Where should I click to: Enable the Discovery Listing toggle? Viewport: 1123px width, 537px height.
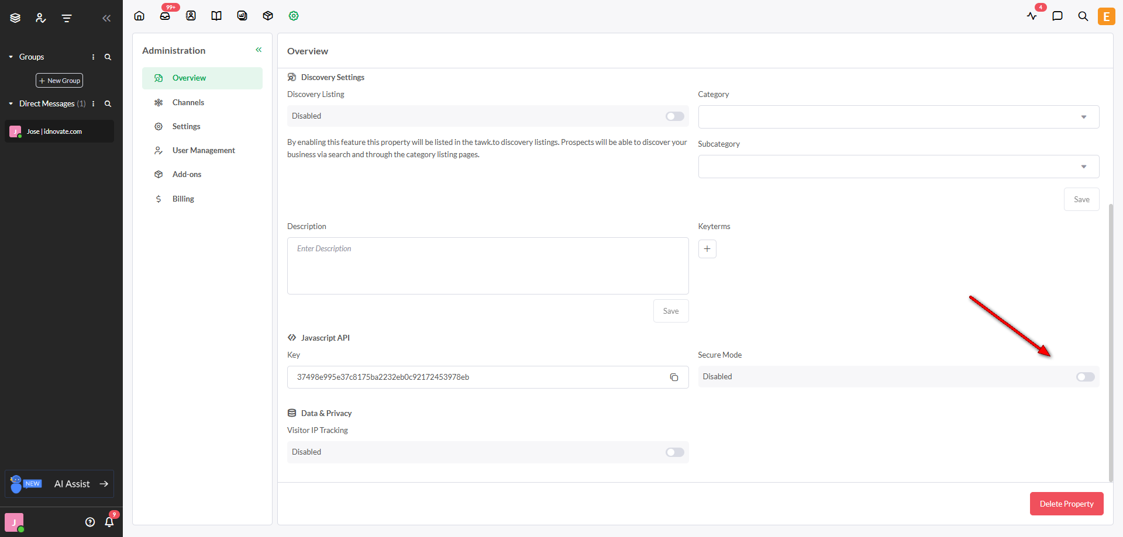[x=674, y=116]
